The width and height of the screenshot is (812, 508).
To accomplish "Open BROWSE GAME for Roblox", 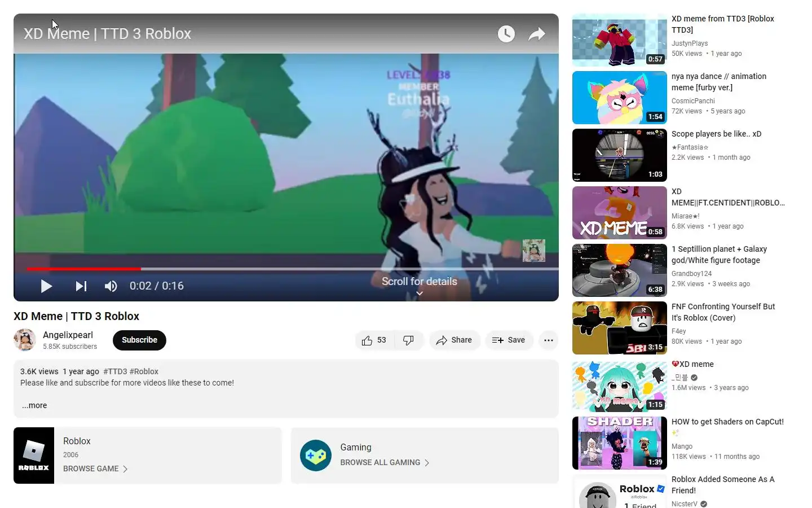I will (95, 468).
